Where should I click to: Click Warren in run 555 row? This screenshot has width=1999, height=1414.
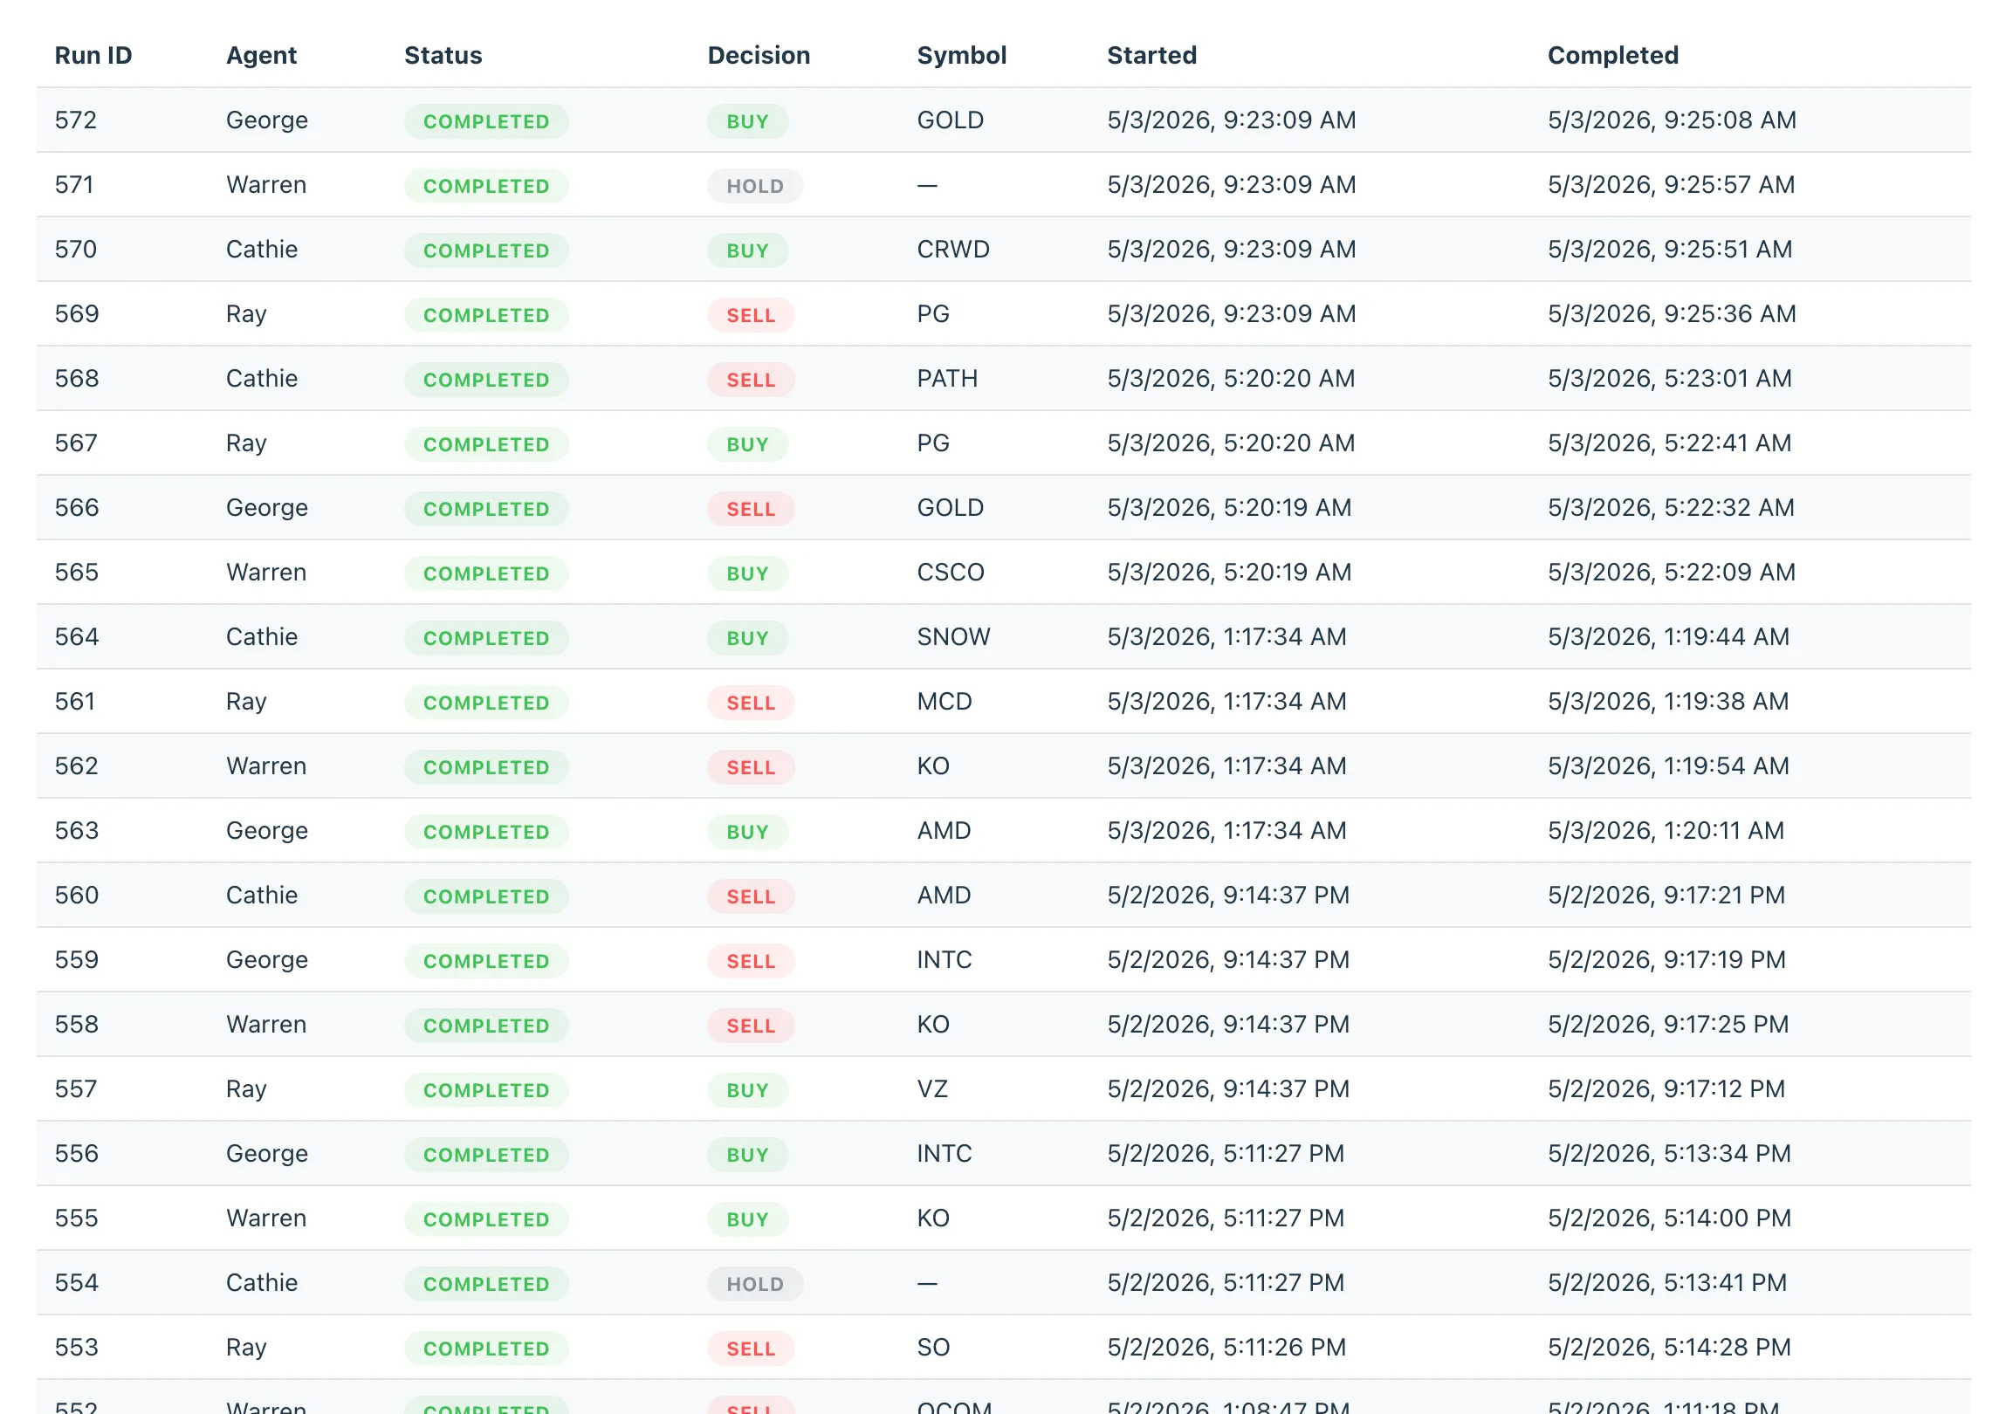pos(265,1218)
